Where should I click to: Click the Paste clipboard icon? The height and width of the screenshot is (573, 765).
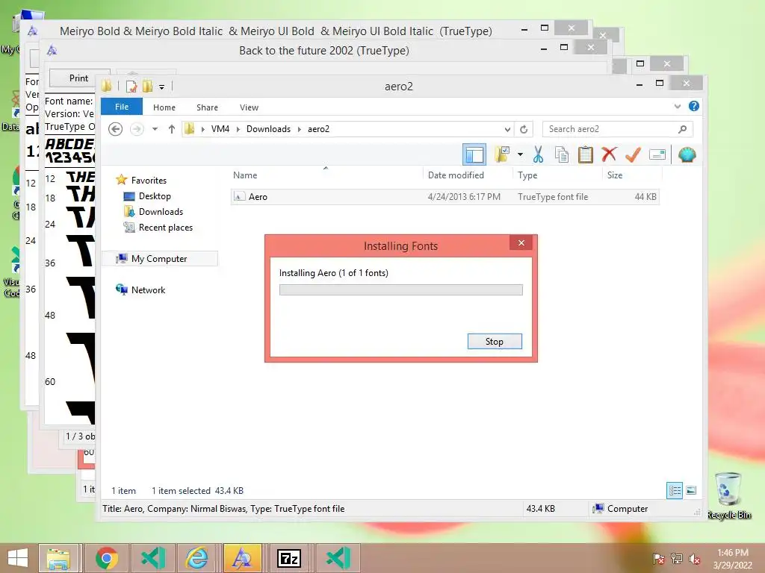point(586,155)
